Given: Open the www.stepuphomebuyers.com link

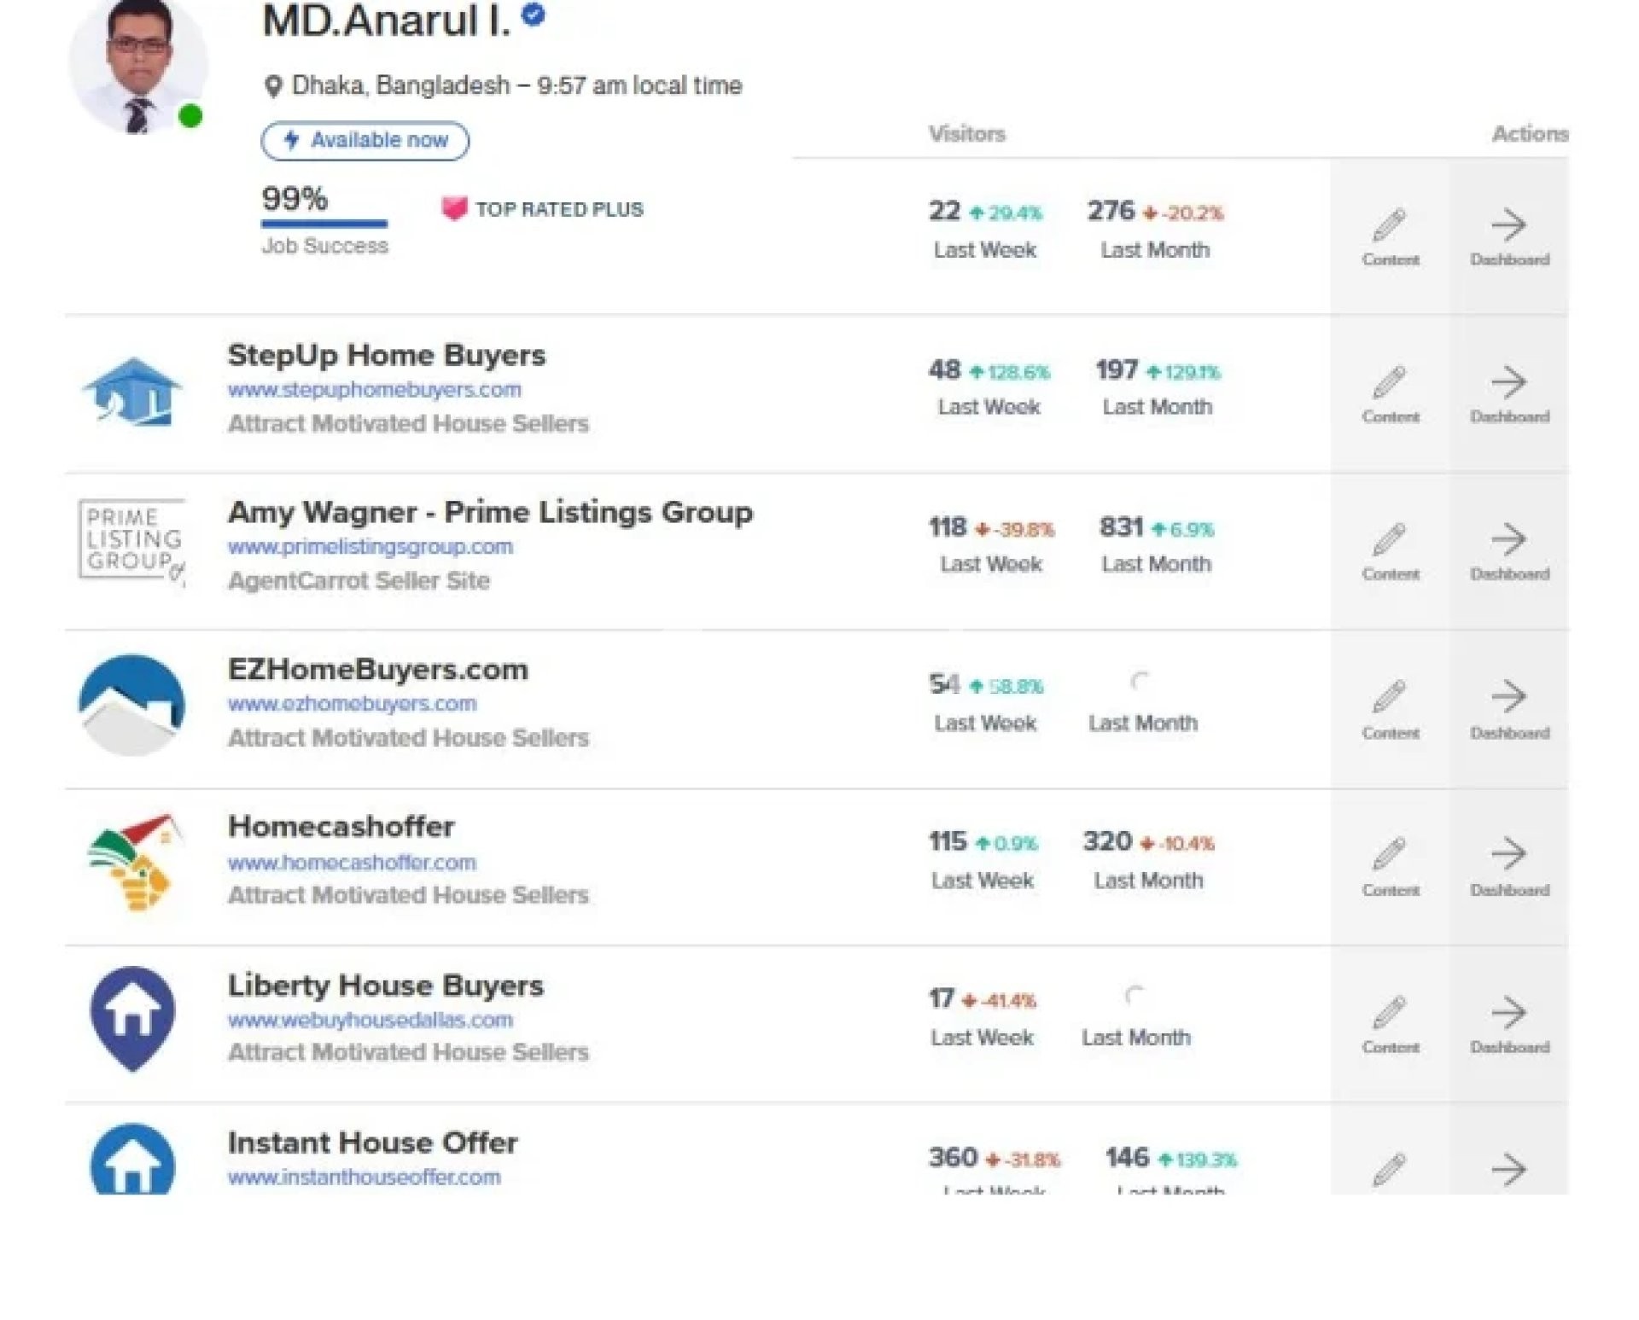Looking at the screenshot, I should (374, 390).
